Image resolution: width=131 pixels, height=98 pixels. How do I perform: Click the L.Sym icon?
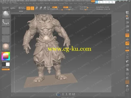127,47
